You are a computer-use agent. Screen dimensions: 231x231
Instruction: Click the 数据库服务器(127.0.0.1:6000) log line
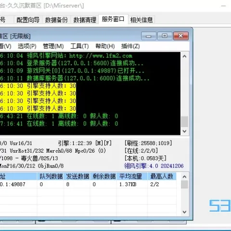click(x=75, y=78)
